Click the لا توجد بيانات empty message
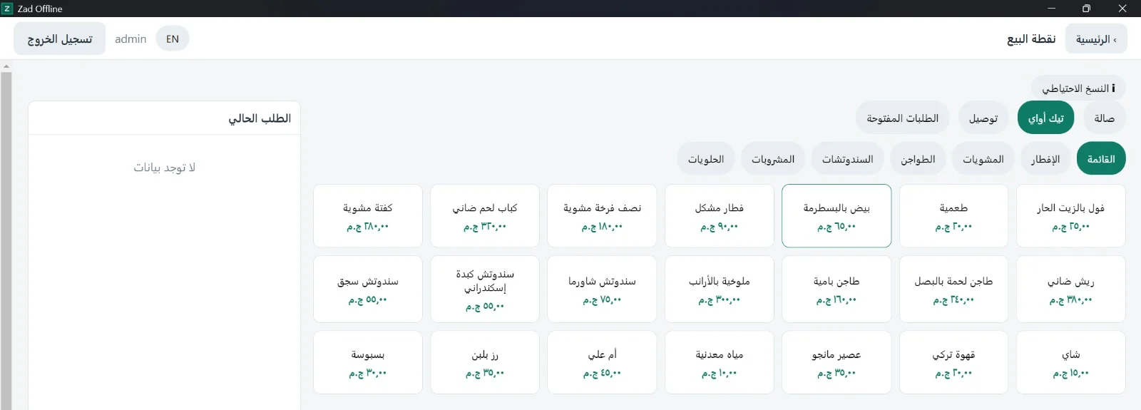The width and height of the screenshot is (1141, 410). [164, 167]
